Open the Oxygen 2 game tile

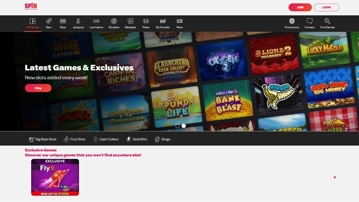click(223, 61)
